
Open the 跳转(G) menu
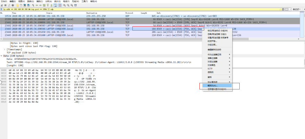click(31, 1)
